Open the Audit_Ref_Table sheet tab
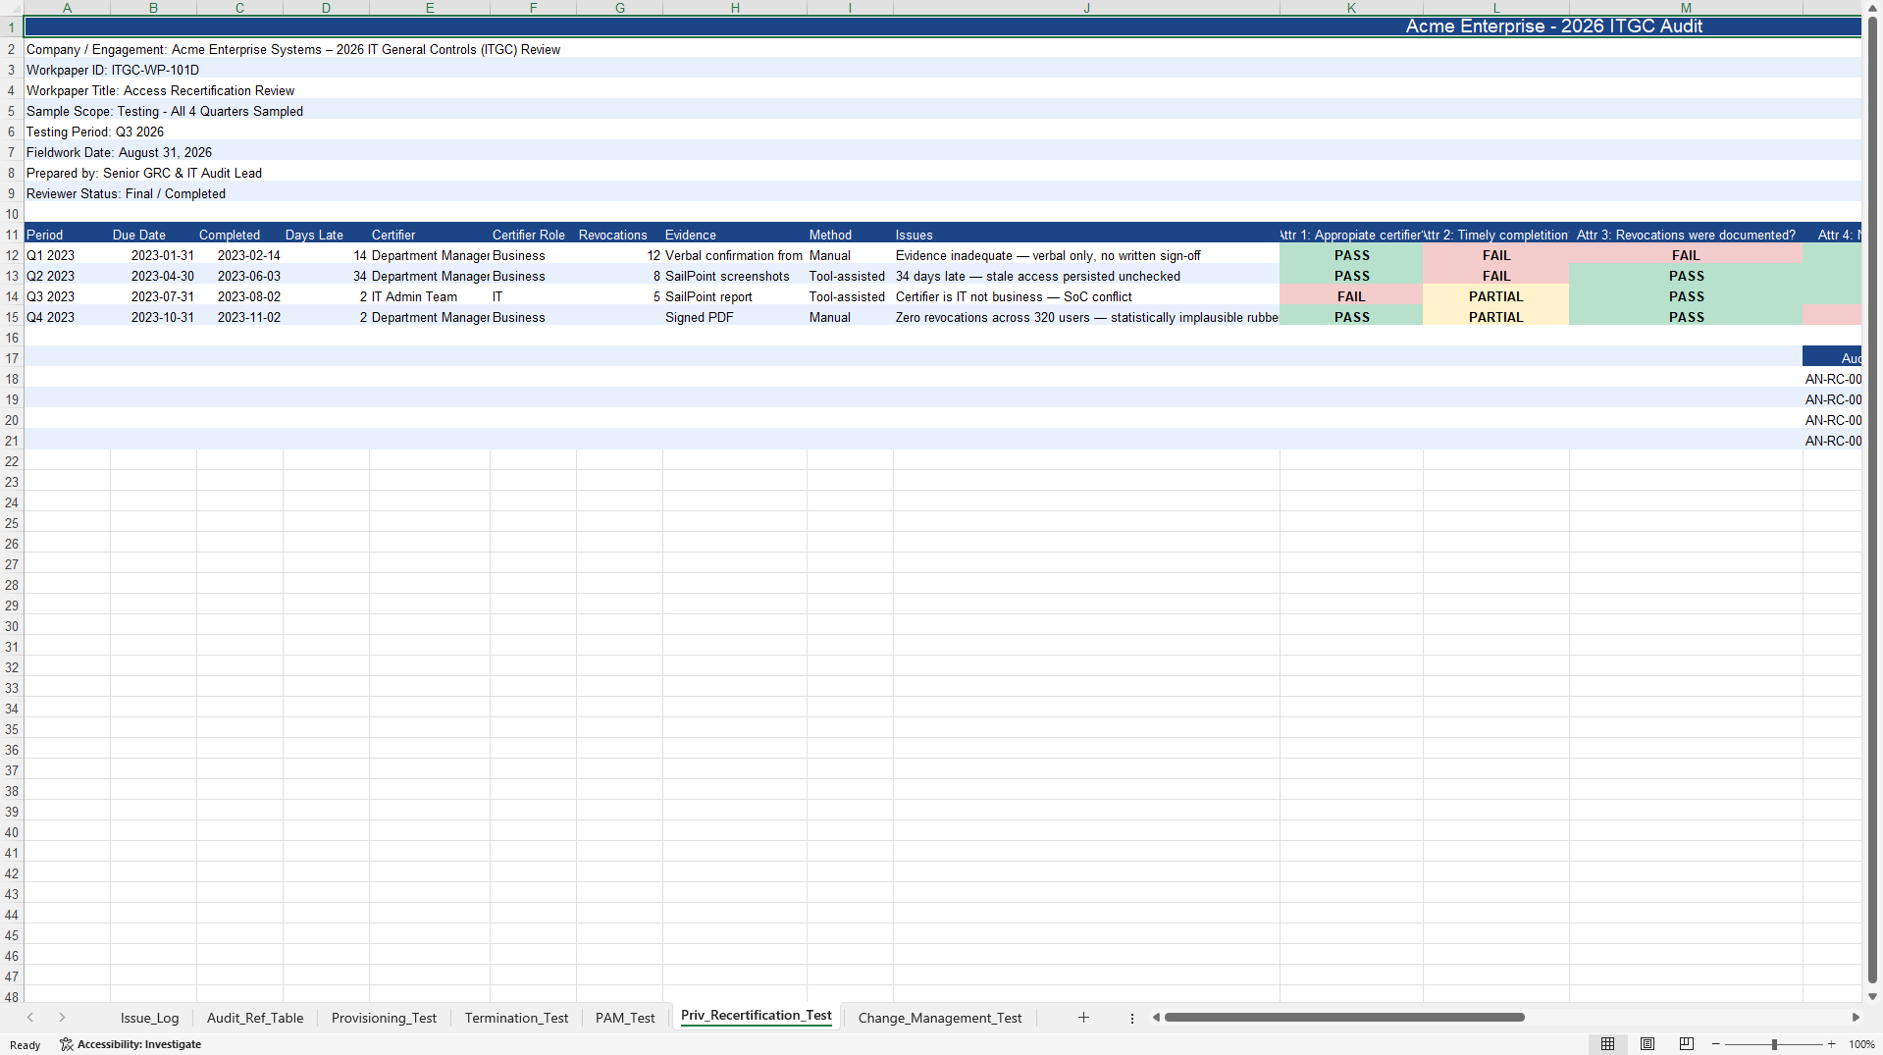This screenshot has height=1055, width=1883. (x=255, y=1018)
